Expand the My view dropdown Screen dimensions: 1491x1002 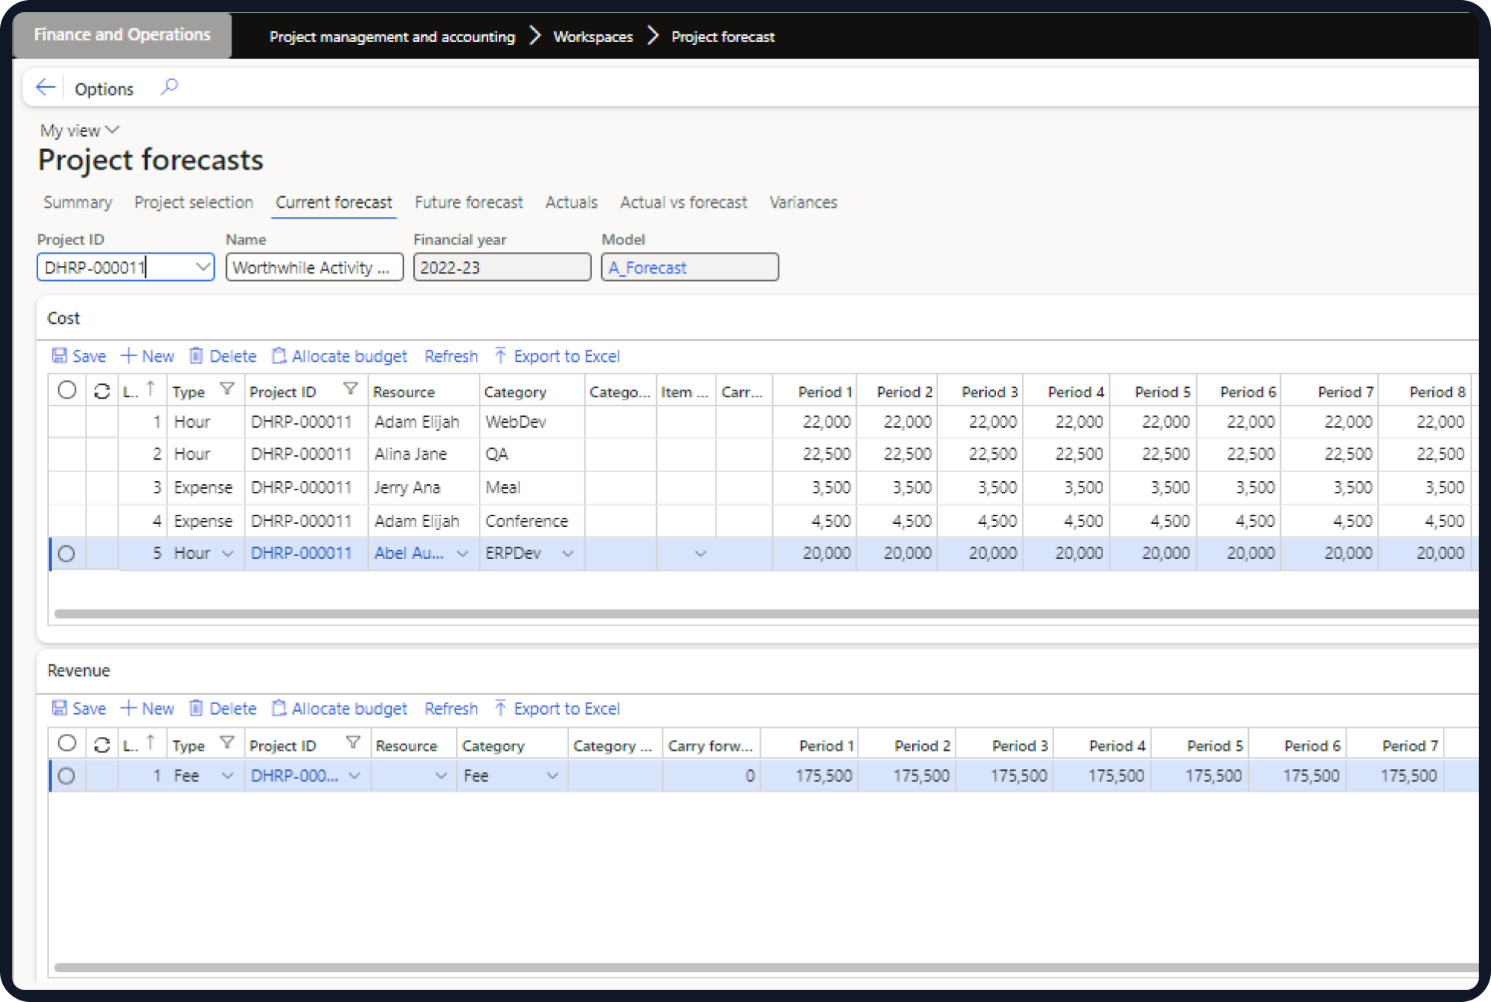point(113,130)
